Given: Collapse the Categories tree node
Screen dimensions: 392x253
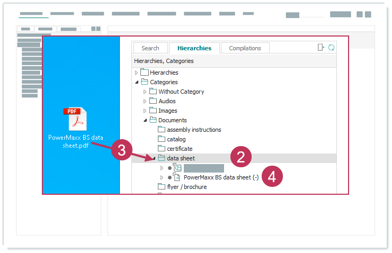Looking at the screenshot, I should click(x=137, y=82).
